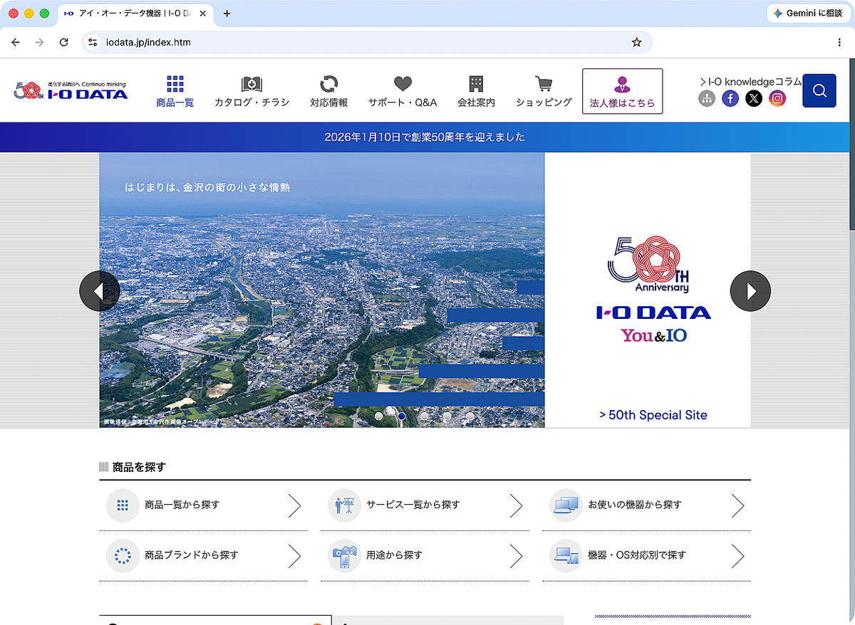Open site info icon in address bar
The image size is (855, 625).
coord(93,42)
